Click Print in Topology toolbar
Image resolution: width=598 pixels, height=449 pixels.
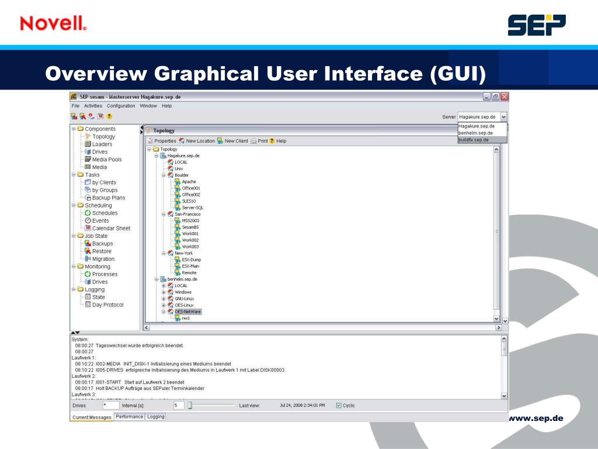click(259, 141)
